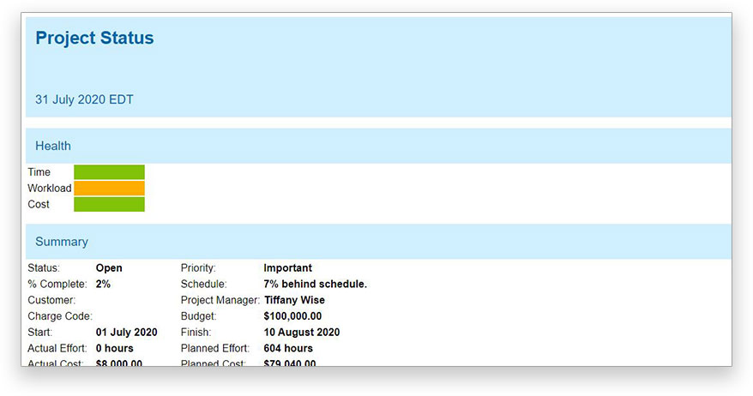Select Planned Effort value 604 hours
753x396 pixels.
tap(288, 348)
